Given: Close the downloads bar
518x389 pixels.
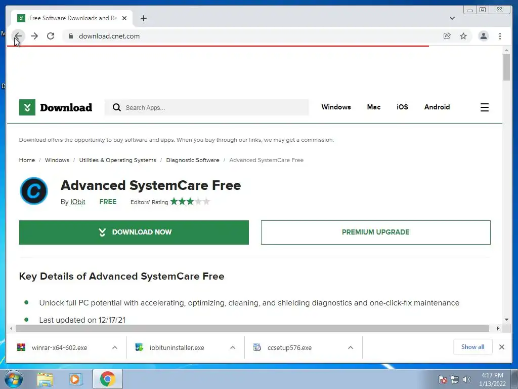Looking at the screenshot, I should coord(501,347).
